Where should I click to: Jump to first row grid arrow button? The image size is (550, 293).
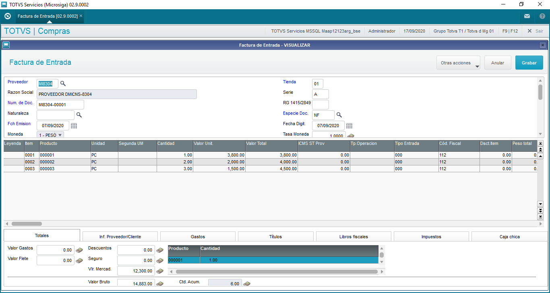540,143
